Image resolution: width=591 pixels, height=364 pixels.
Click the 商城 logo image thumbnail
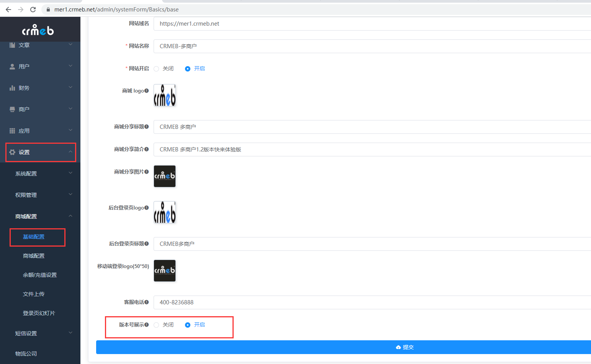coord(165,95)
